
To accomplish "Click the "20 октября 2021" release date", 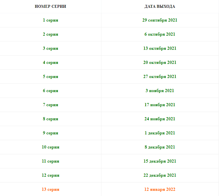I will (160, 62).
